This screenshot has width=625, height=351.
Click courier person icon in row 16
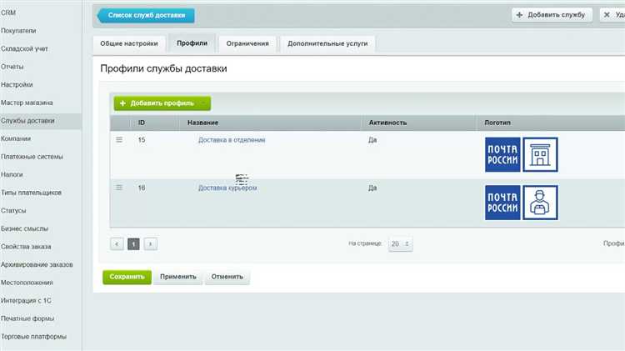pos(540,203)
